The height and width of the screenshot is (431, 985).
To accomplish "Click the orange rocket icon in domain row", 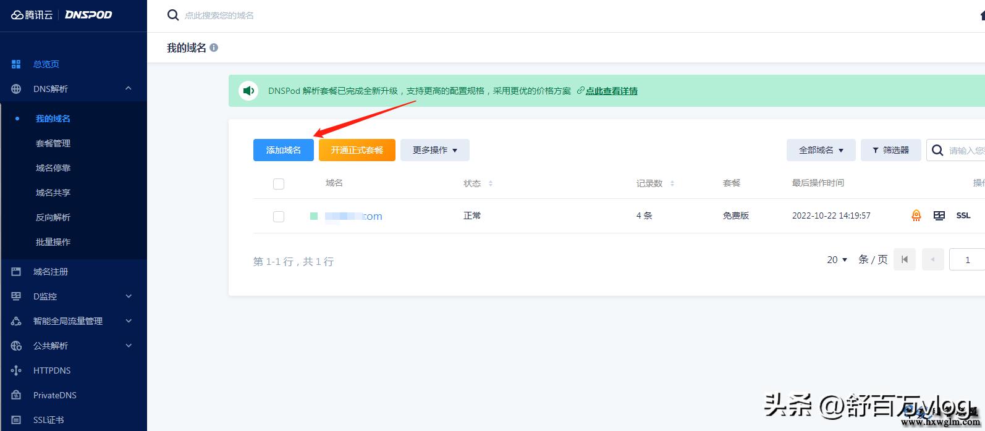I will click(916, 215).
